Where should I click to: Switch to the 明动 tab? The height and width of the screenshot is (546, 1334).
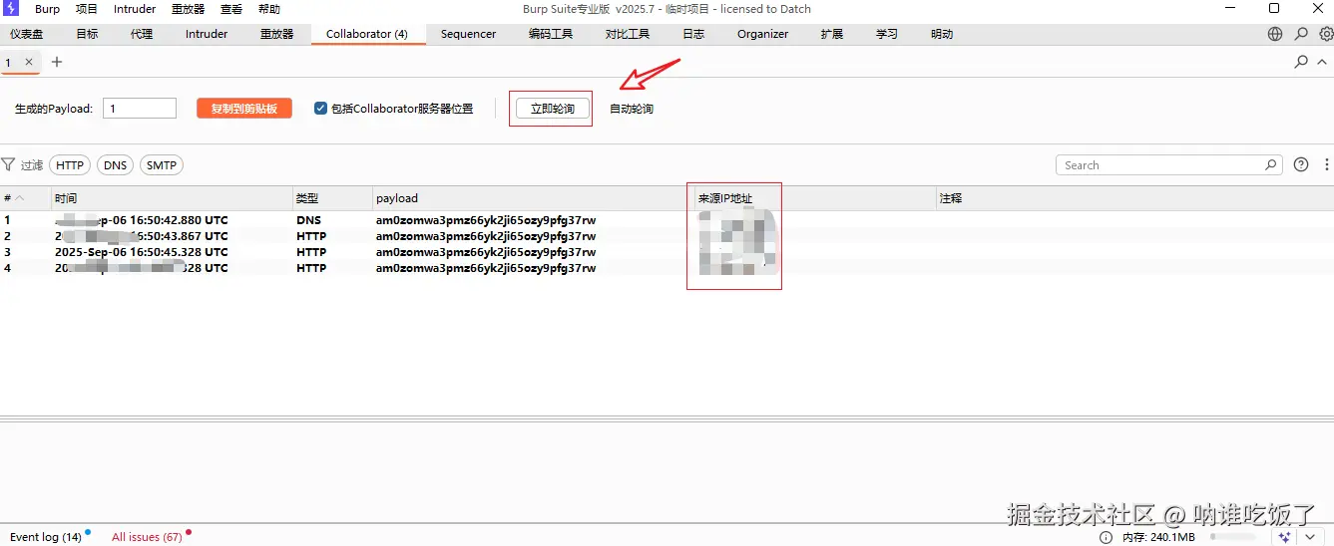[942, 34]
